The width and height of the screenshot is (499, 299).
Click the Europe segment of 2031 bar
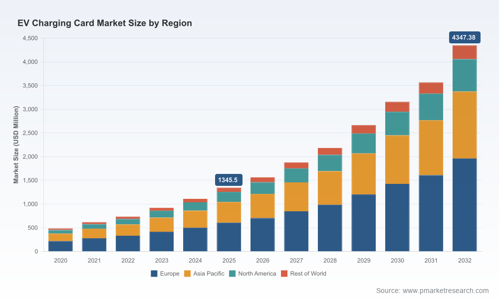coord(431,213)
